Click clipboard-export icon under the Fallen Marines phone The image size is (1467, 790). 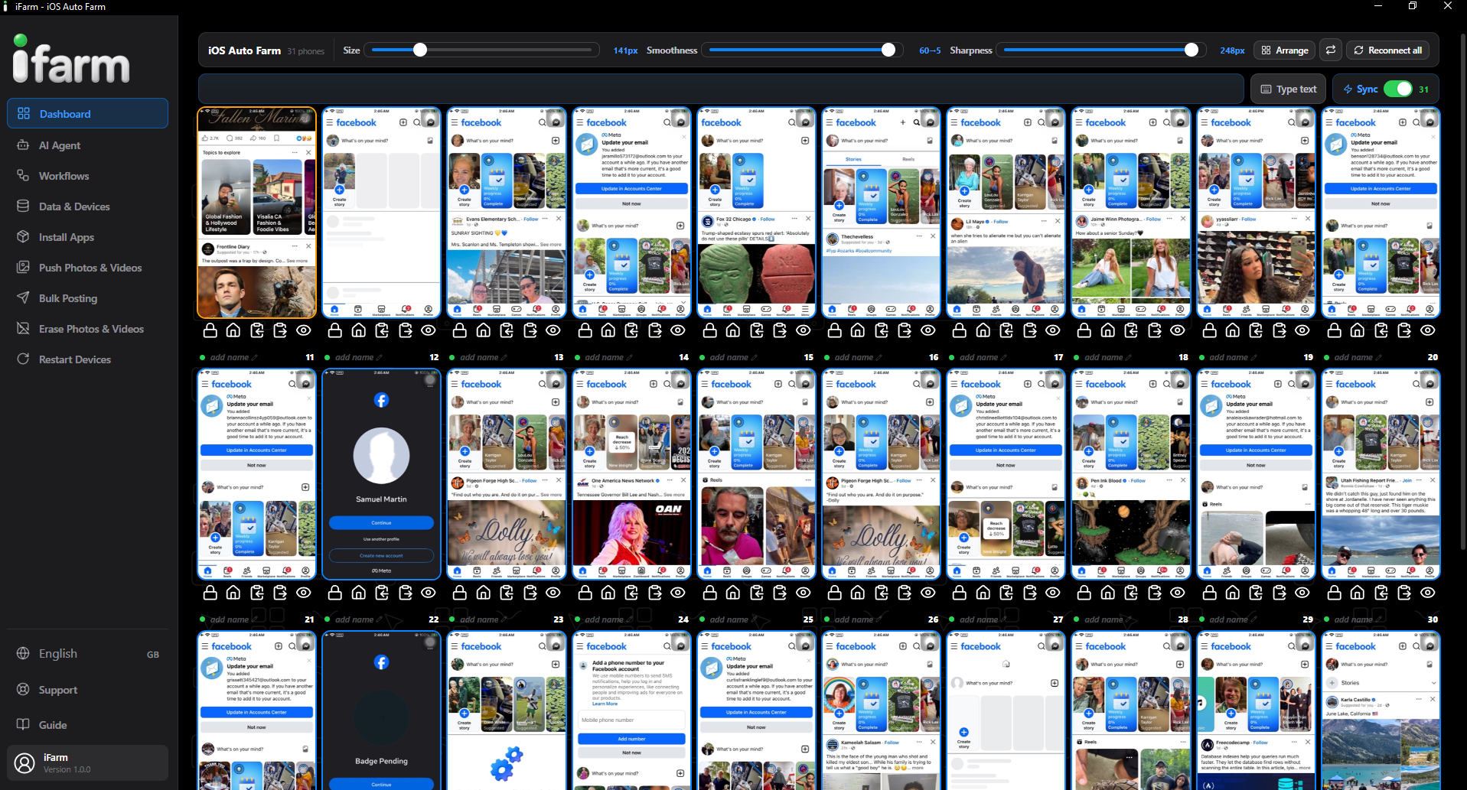tap(280, 330)
